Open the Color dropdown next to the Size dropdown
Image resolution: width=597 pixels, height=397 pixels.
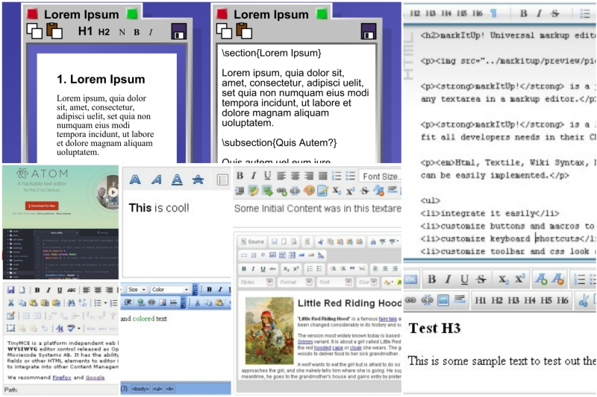point(170,290)
